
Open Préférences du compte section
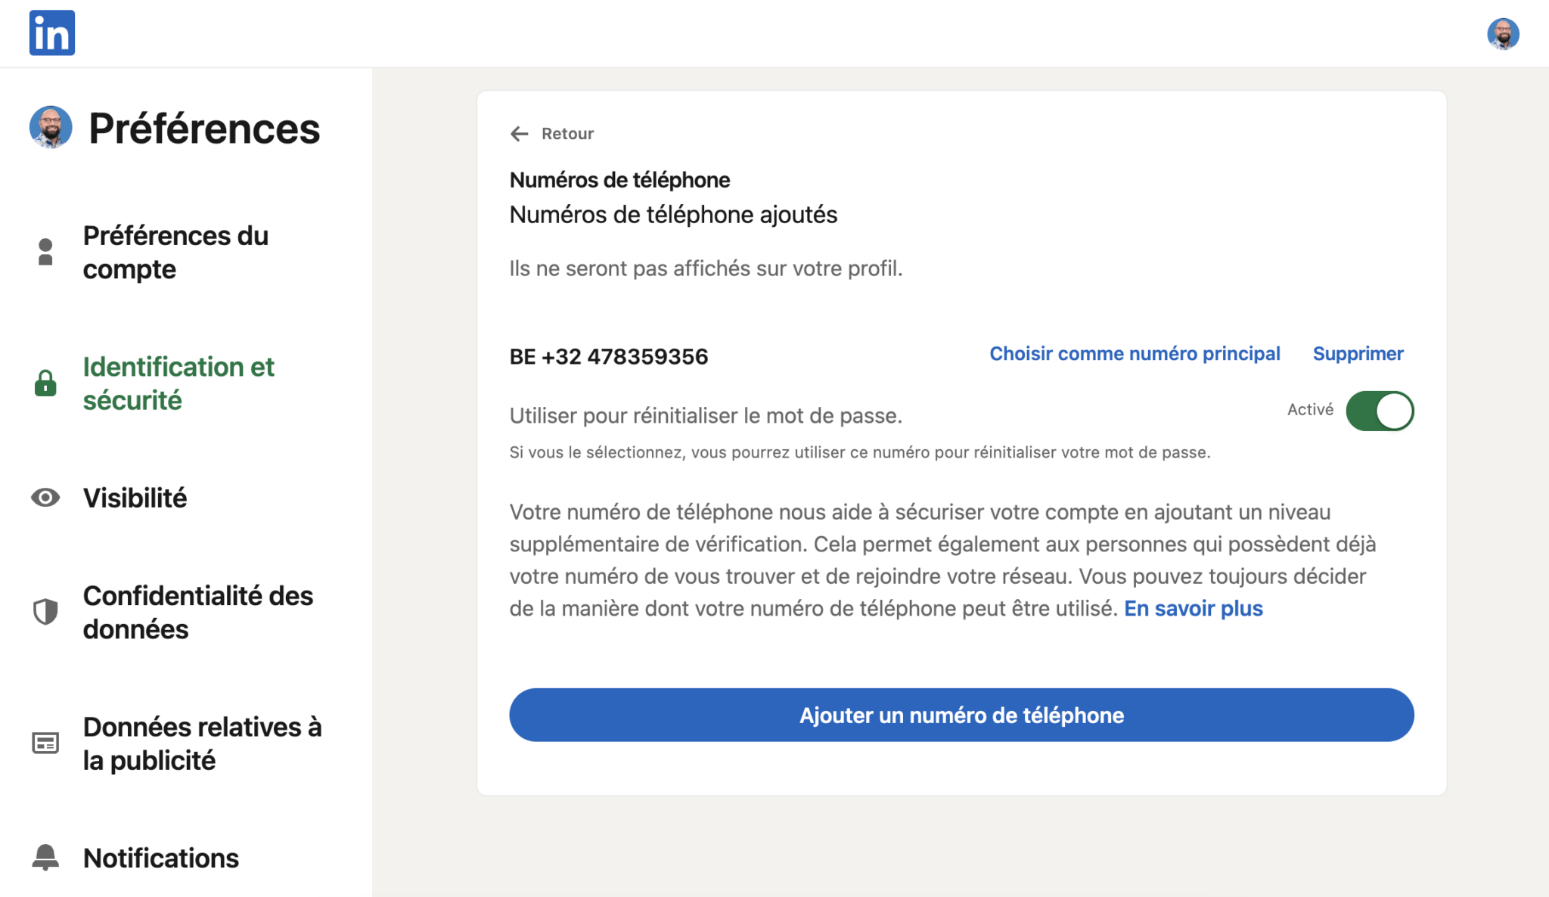click(x=175, y=252)
